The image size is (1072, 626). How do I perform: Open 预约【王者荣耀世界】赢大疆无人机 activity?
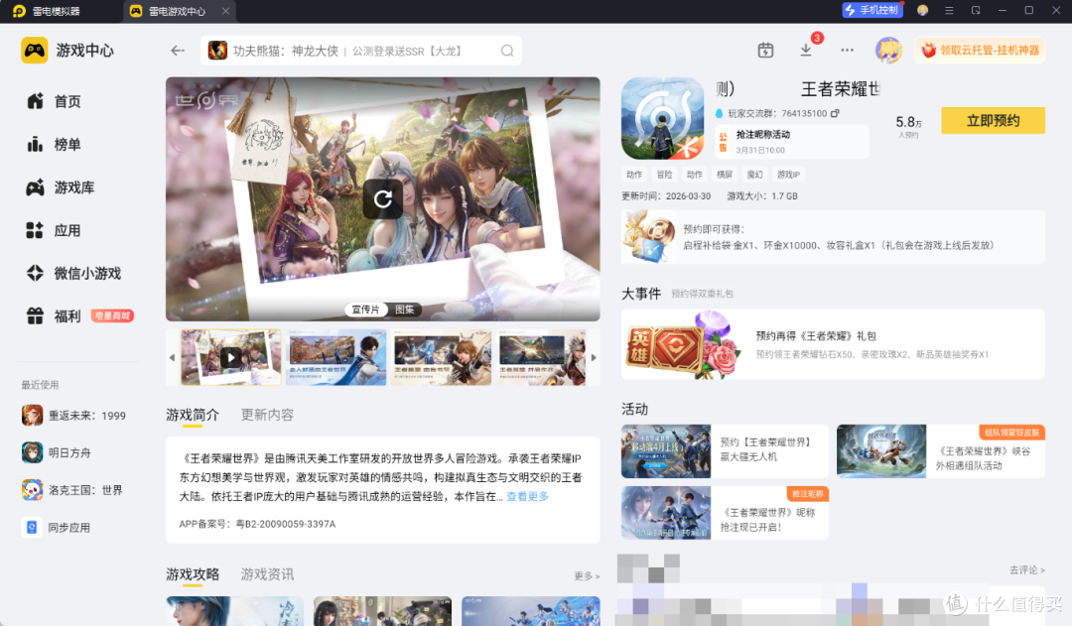tap(725, 451)
